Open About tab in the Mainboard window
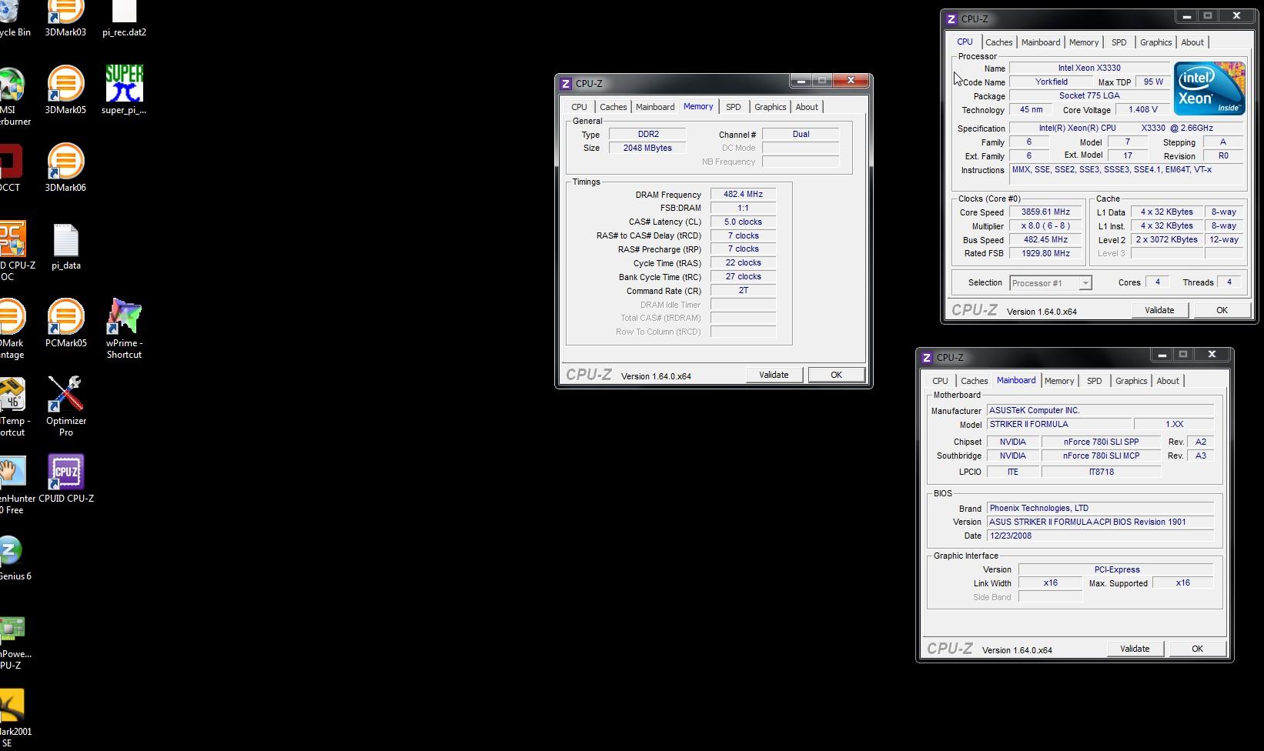 pyautogui.click(x=1168, y=381)
